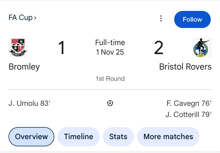Image resolution: width=220 pixels, height=153 pixels.
Task: Click the Bristol Rovers team name
Action: click(185, 67)
